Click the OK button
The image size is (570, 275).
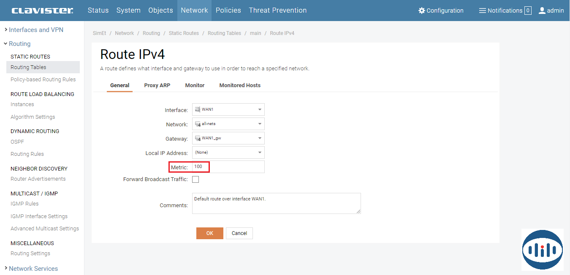pyautogui.click(x=209, y=233)
